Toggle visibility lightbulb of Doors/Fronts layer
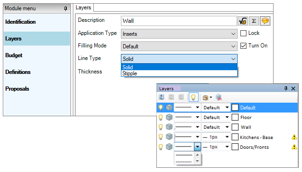The image size is (302, 172). click(161, 147)
